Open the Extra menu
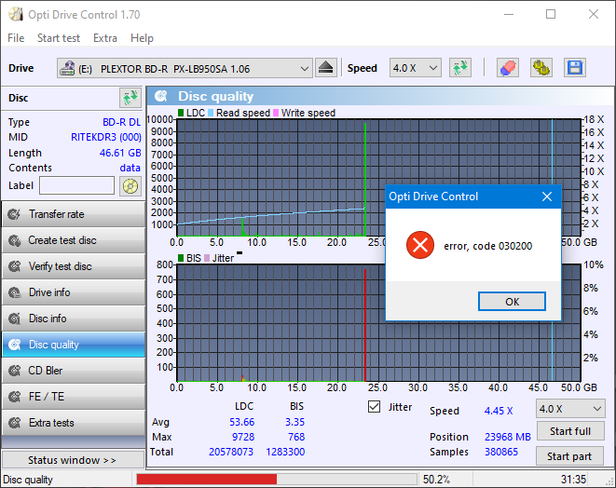The width and height of the screenshot is (616, 488). pos(105,38)
